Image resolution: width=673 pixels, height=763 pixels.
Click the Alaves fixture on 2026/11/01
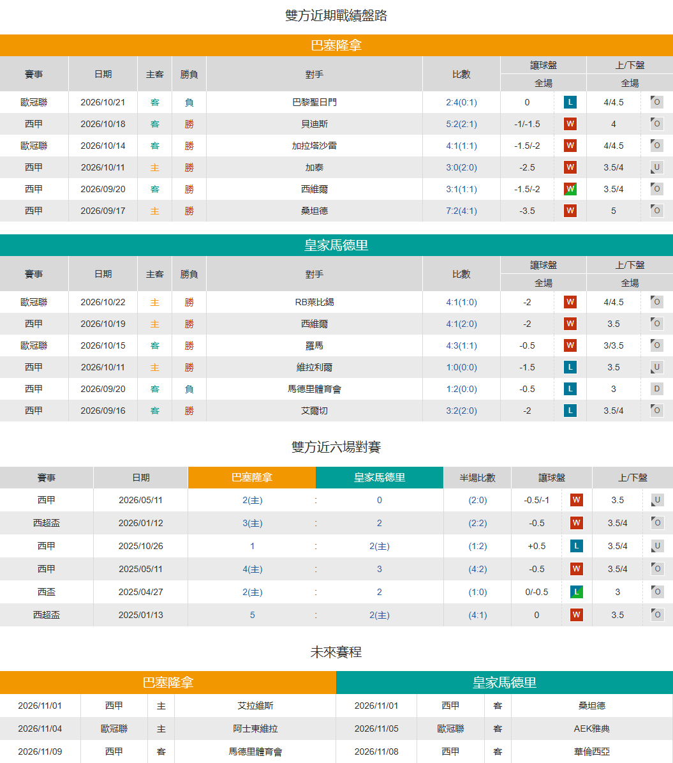255,706
